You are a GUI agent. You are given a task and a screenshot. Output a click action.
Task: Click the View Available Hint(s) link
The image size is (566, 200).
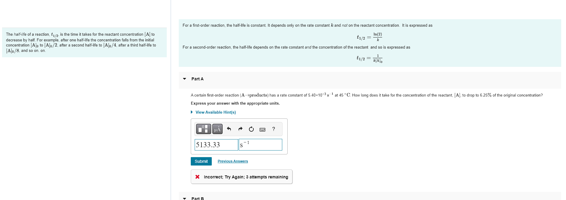point(215,112)
